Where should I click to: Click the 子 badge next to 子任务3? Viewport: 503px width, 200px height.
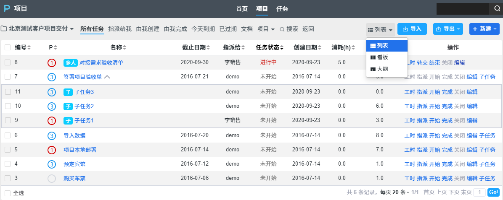click(x=68, y=92)
